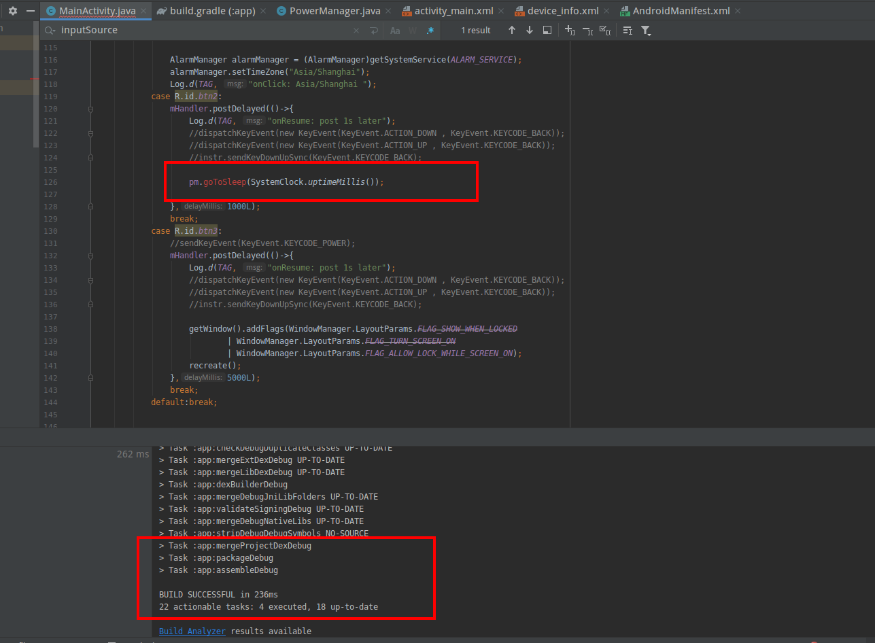Close the AndroidManifest.xml tab
Screen dimensions: 875x643
coord(738,11)
